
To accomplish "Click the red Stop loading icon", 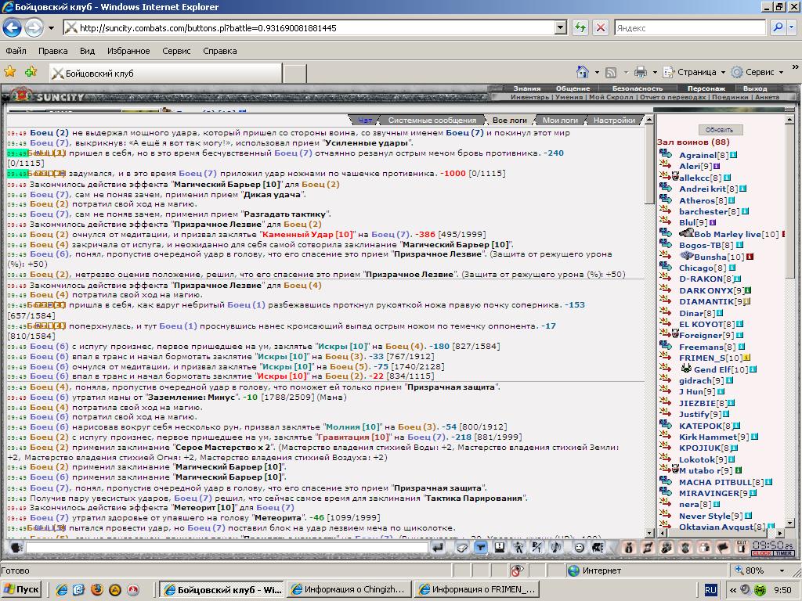I will click(601, 27).
